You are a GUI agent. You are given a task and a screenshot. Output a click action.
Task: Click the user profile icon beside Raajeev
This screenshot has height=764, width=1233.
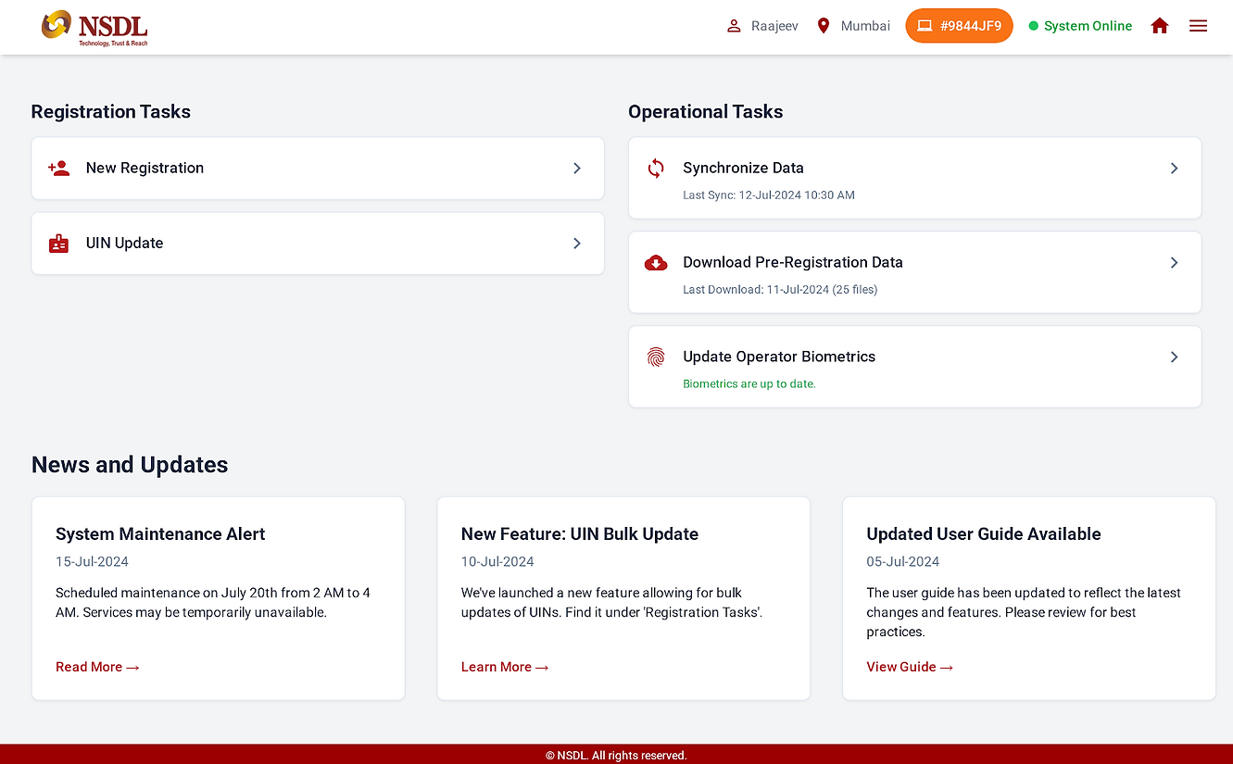[x=734, y=26]
